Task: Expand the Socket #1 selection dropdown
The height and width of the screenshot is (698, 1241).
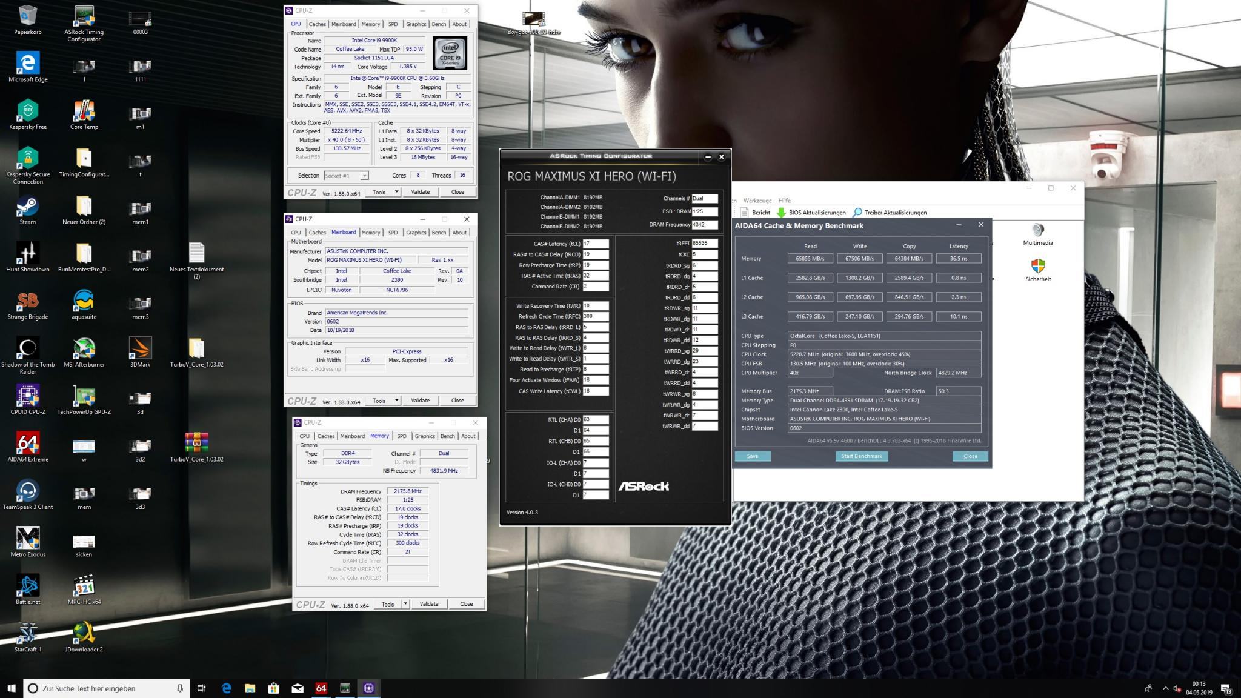Action: tap(364, 176)
